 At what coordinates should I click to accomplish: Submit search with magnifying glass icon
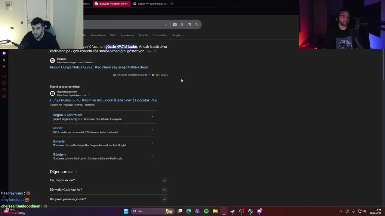tap(196, 25)
